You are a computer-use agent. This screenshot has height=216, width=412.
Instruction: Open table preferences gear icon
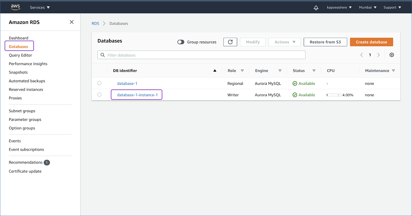click(x=392, y=55)
